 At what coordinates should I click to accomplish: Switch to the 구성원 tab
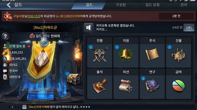(x=121, y=5)
